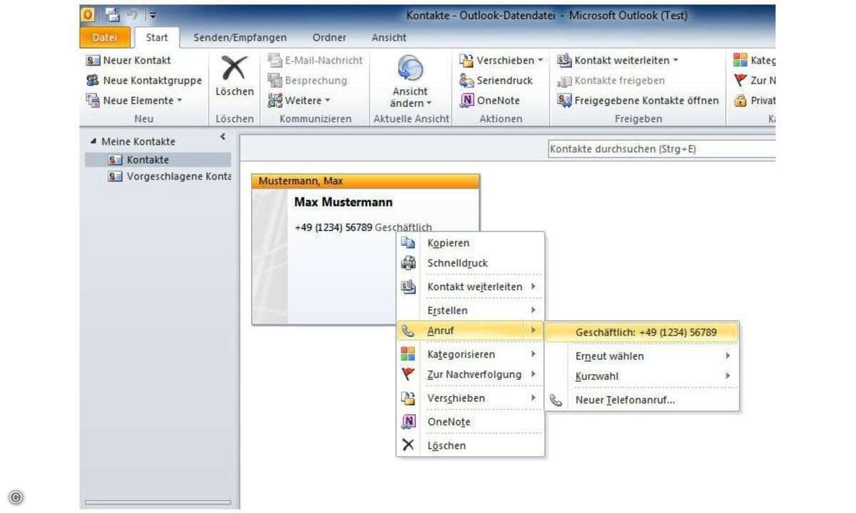
Task: Click the large Löschen X icon
Action: [234, 69]
